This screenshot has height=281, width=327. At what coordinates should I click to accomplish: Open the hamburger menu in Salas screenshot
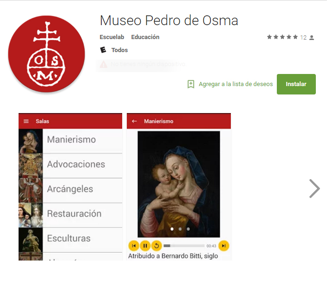pyautogui.click(x=26, y=121)
